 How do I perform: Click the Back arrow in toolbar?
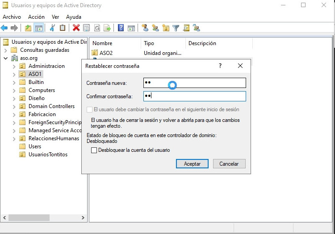(4, 28)
